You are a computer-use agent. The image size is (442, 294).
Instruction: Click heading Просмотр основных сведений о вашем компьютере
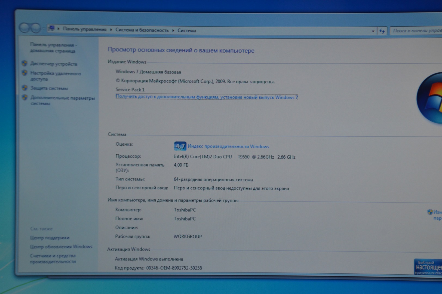[x=181, y=50]
